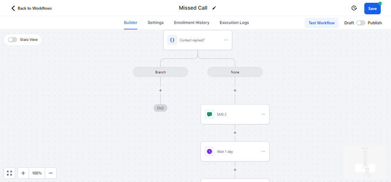Viewport: 391px width, 182px height.
Task: Edit workflow name with pencil icon
Action: (x=214, y=8)
